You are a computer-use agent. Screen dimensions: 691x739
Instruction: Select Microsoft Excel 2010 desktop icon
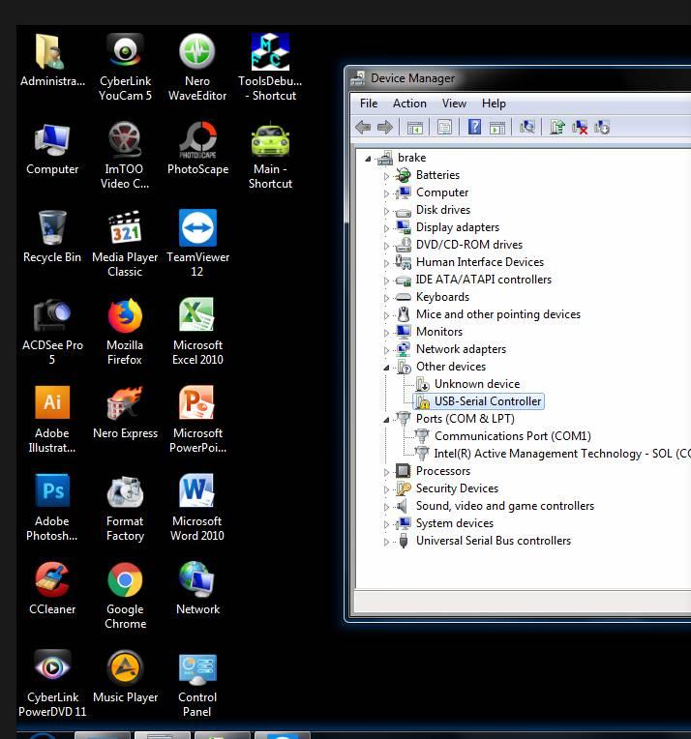click(197, 332)
